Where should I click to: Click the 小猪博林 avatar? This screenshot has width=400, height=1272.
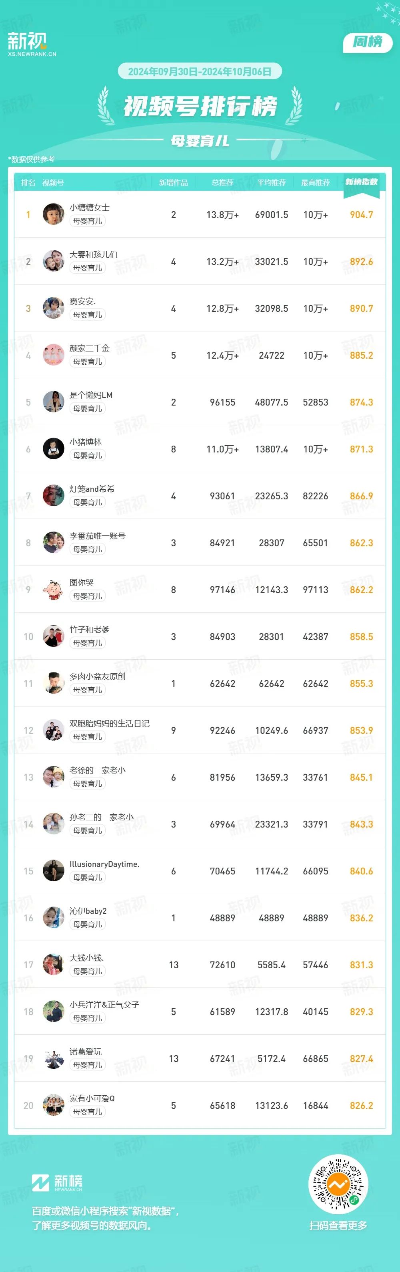[53, 449]
